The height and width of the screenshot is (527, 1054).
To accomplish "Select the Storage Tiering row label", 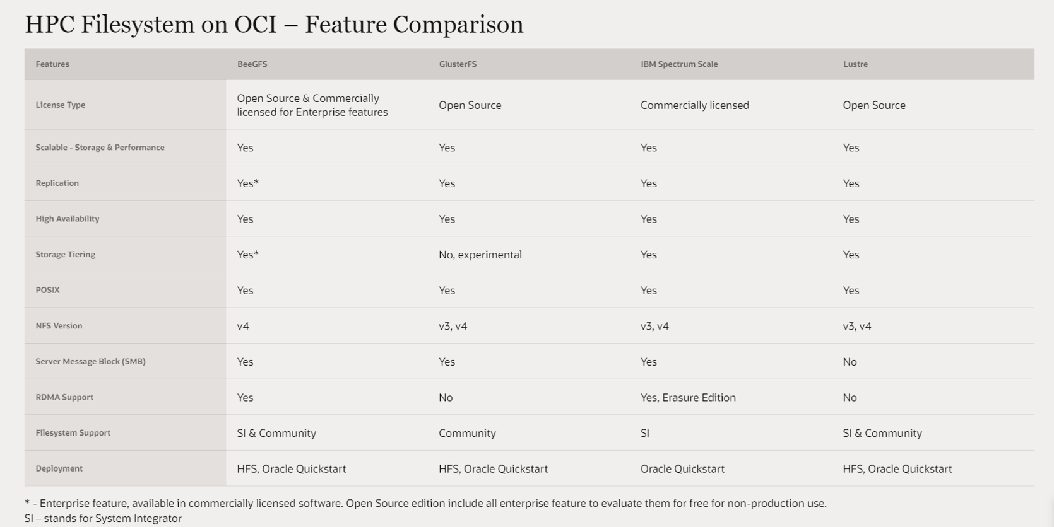I will tap(66, 255).
